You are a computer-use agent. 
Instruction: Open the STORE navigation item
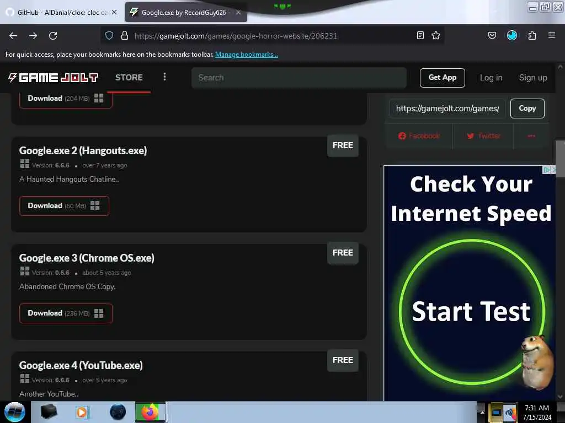pyautogui.click(x=129, y=78)
